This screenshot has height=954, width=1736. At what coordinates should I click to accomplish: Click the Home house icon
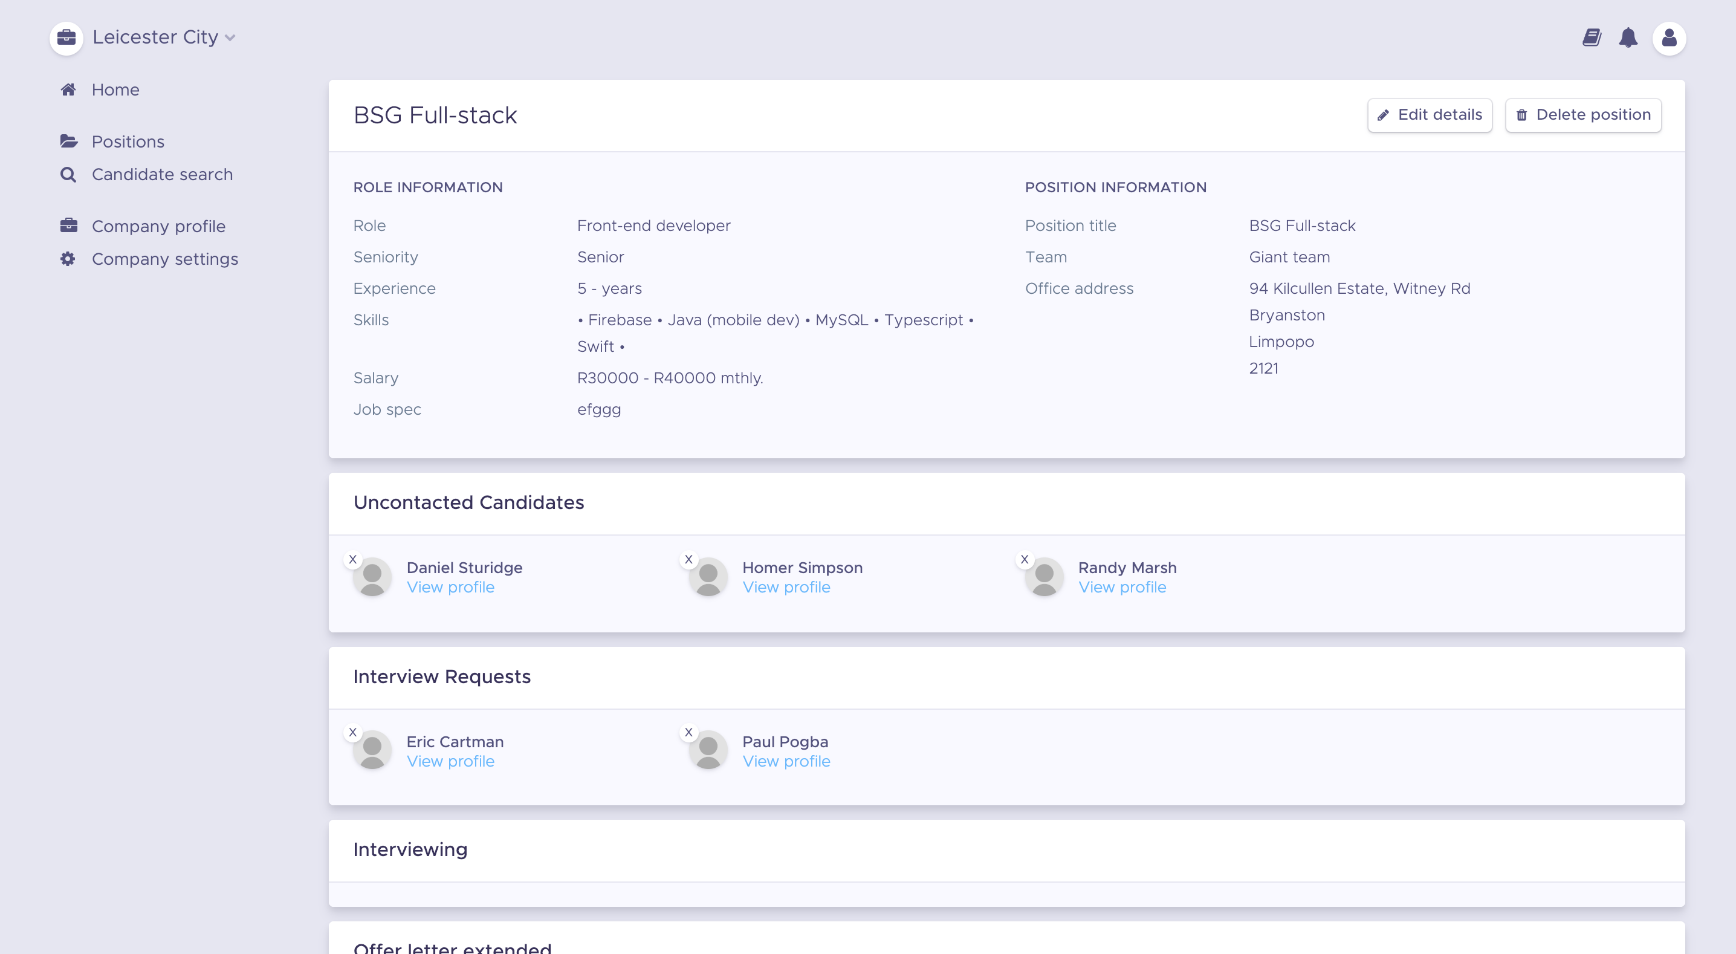68,89
